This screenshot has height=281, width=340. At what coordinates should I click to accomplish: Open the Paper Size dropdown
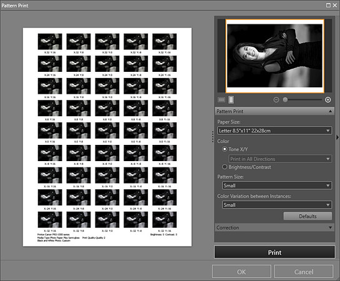(274, 131)
